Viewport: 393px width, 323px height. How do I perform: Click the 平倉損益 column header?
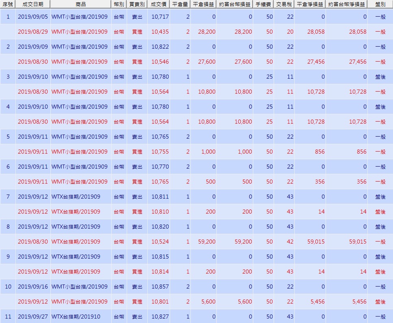tap(203, 4)
